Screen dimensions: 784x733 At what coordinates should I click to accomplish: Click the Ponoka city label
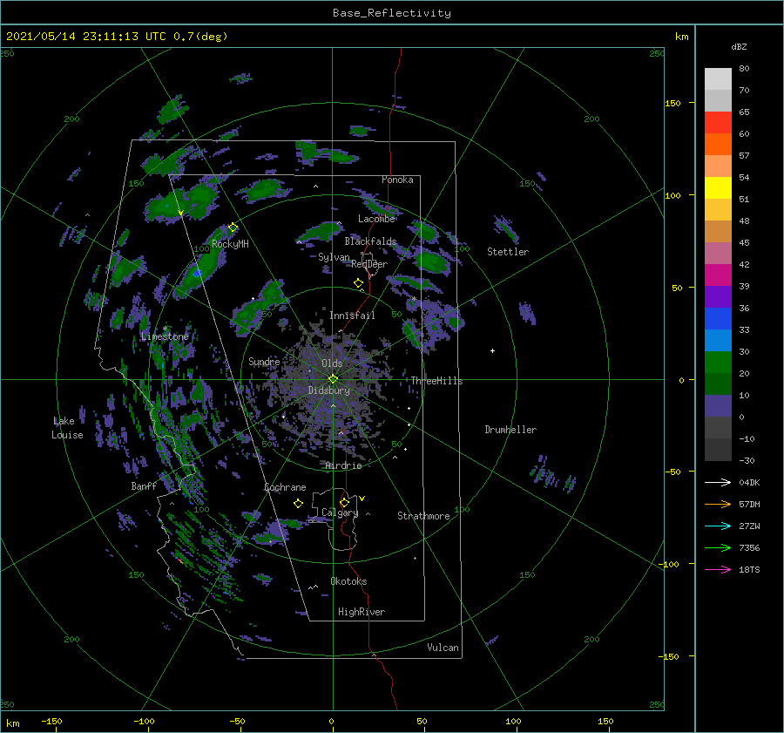pyautogui.click(x=397, y=180)
